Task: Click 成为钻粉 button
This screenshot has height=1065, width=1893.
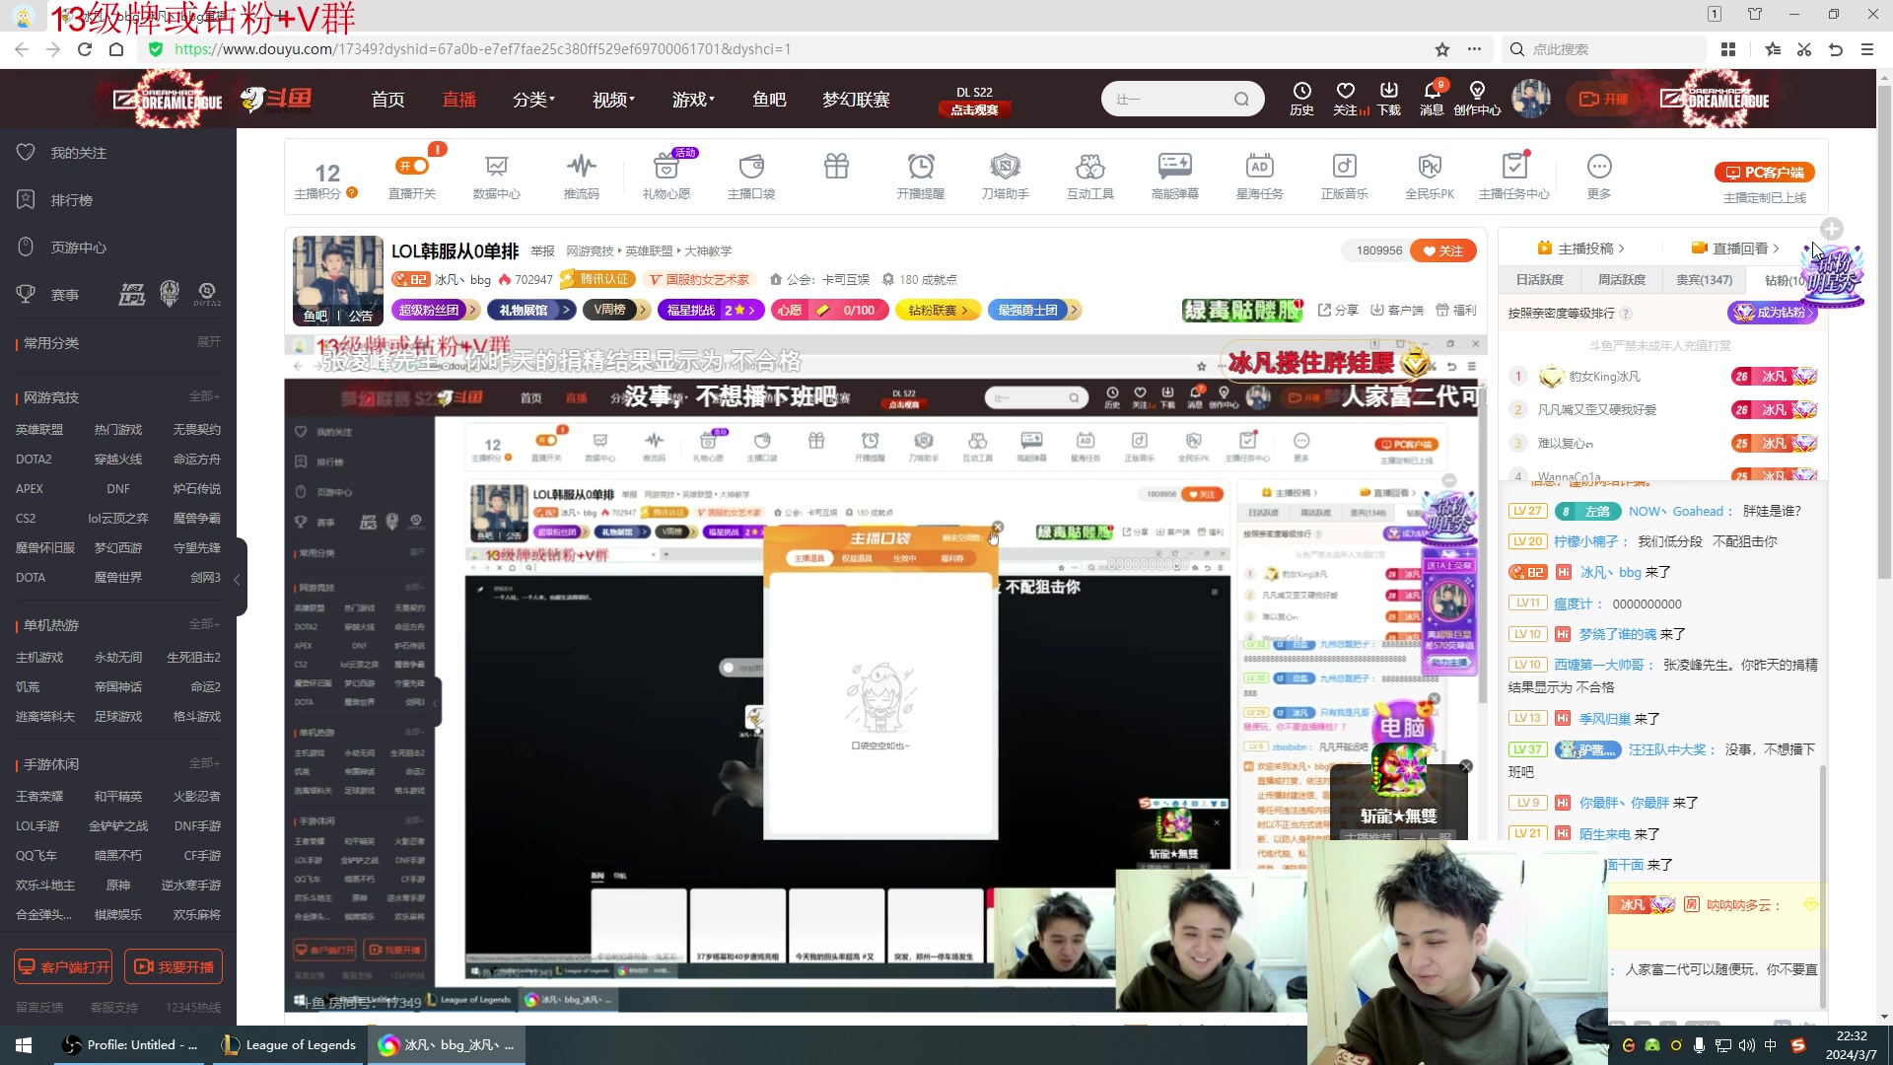Action: [x=1772, y=313]
